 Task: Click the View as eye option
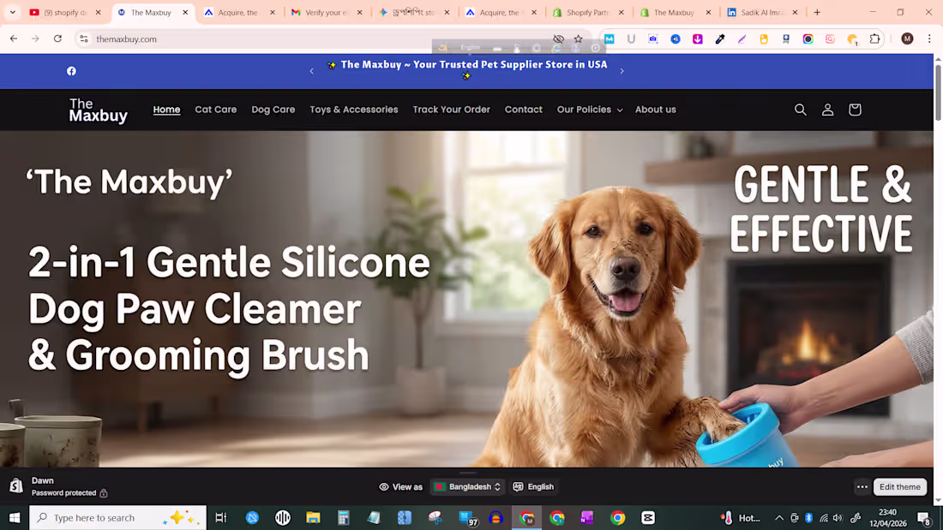pyautogui.click(x=400, y=486)
